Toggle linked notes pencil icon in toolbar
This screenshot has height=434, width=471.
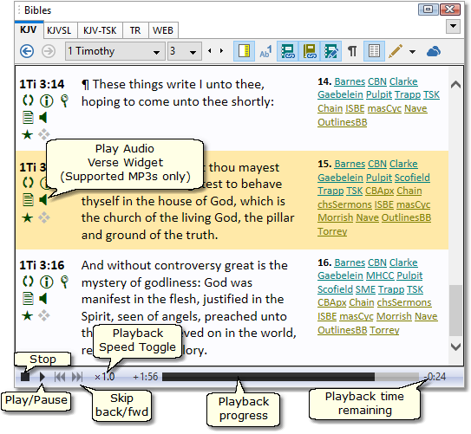click(x=330, y=51)
